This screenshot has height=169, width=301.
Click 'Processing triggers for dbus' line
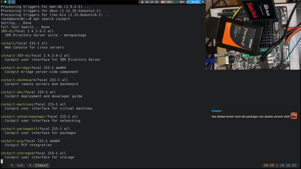tap(54, 11)
